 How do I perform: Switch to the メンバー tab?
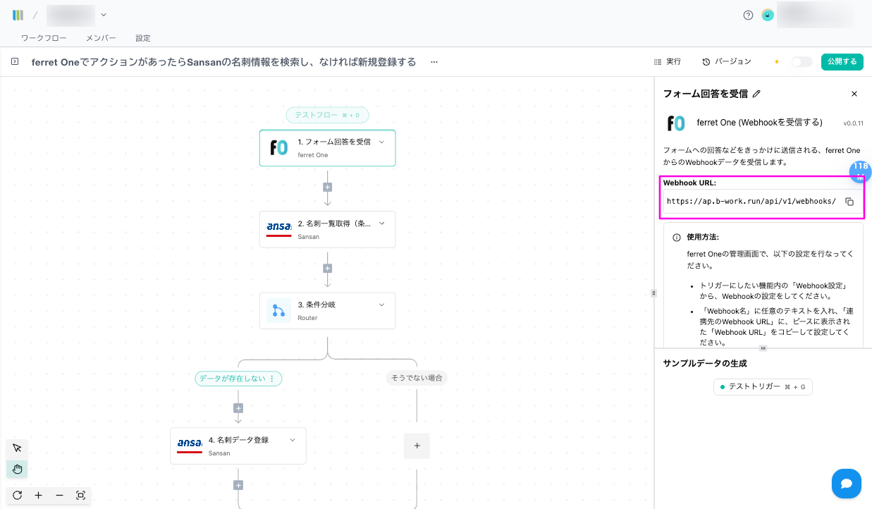coord(101,38)
